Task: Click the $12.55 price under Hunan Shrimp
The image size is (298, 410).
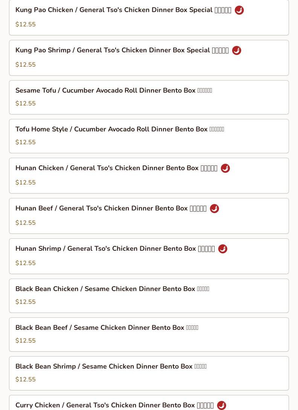Action: click(26, 263)
